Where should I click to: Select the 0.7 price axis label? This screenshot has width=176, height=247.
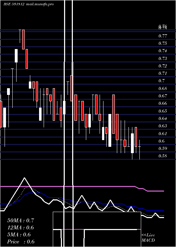click(162, 81)
